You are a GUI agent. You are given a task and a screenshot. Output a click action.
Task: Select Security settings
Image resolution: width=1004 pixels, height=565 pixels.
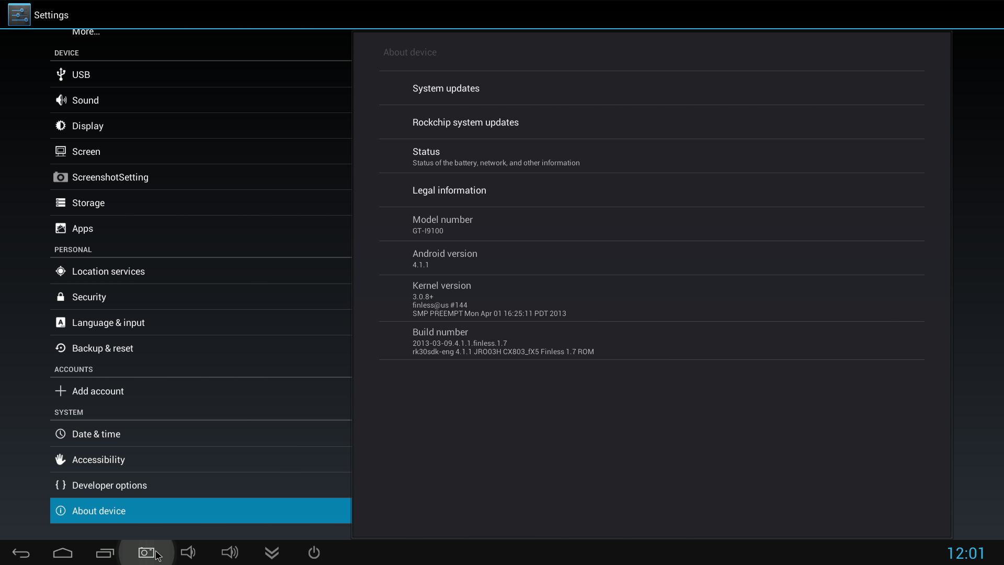point(201,297)
